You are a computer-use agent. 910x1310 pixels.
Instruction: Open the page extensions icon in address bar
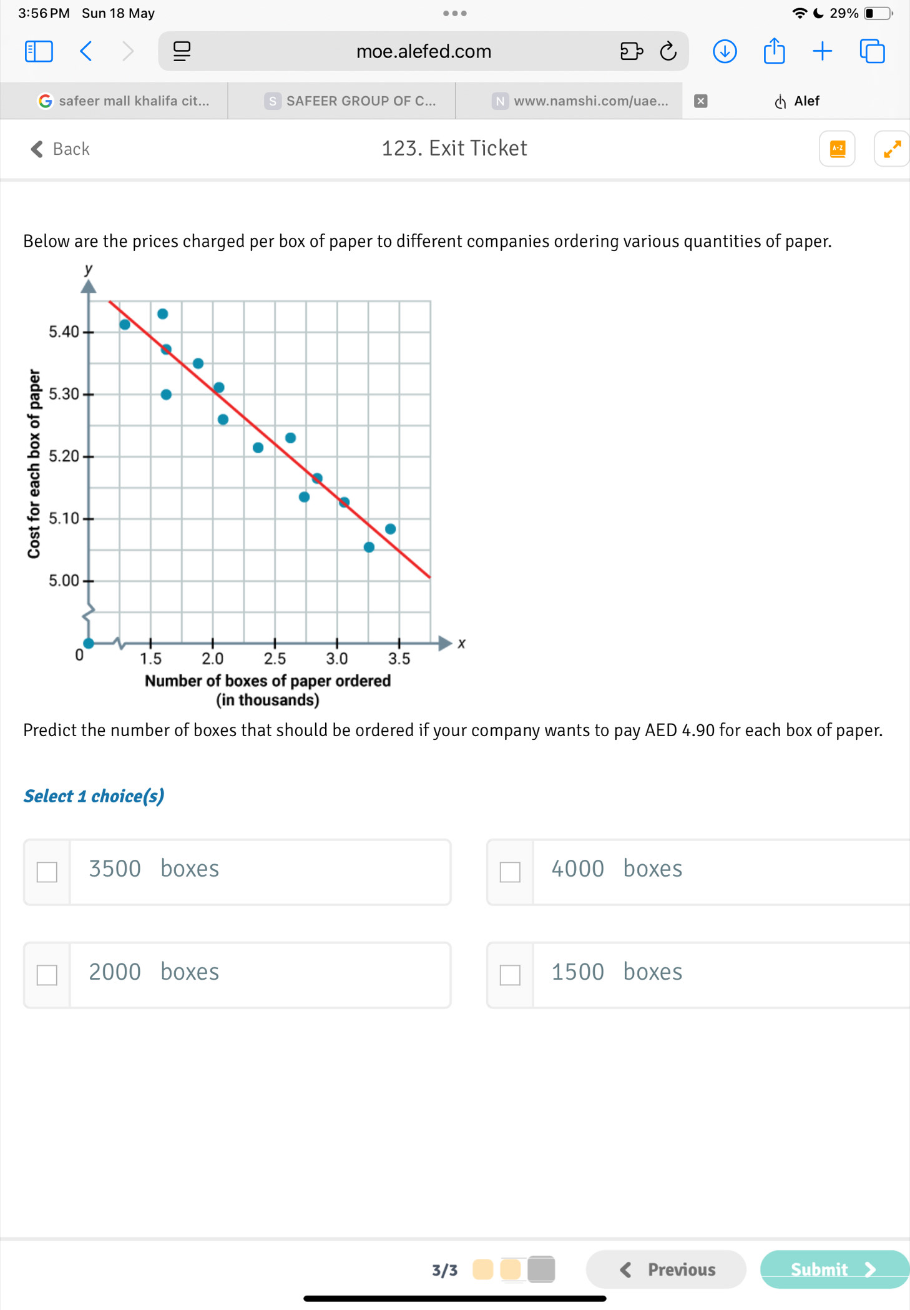[631, 51]
